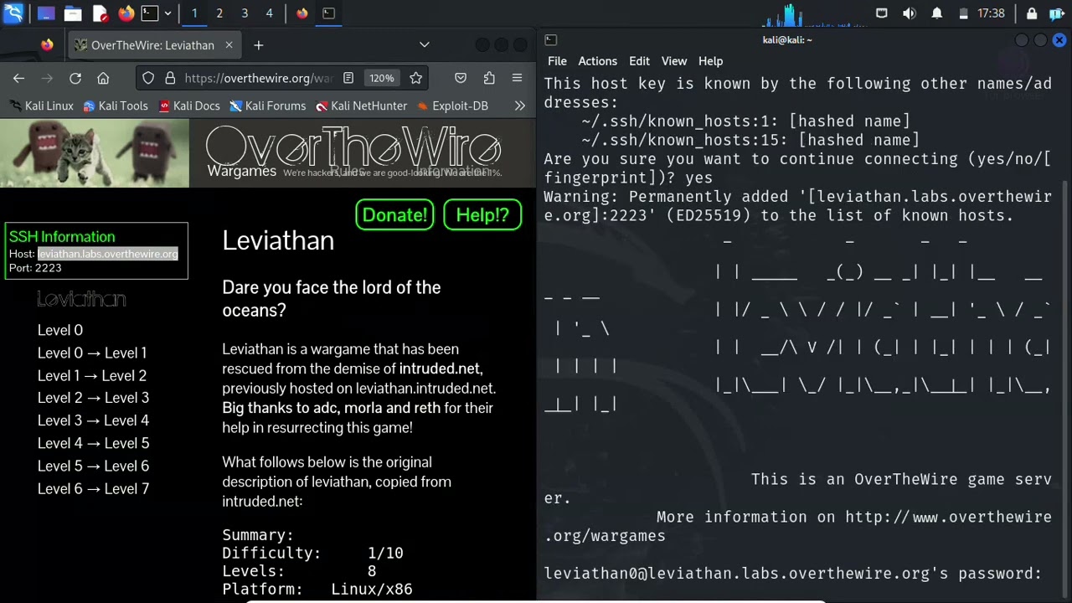Click the show desktop panel icon

pos(46,13)
